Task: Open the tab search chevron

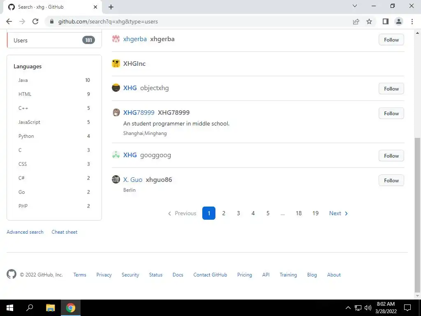Action: click(x=355, y=6)
